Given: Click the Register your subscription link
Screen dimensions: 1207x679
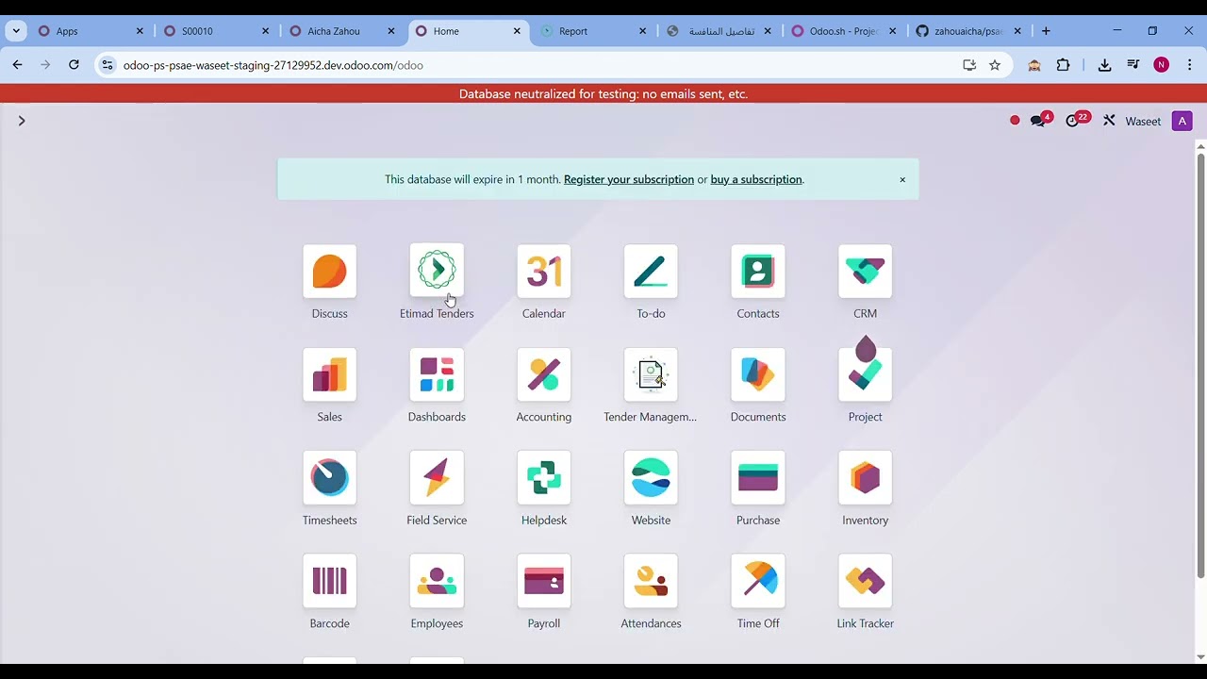Looking at the screenshot, I should pos(629,179).
